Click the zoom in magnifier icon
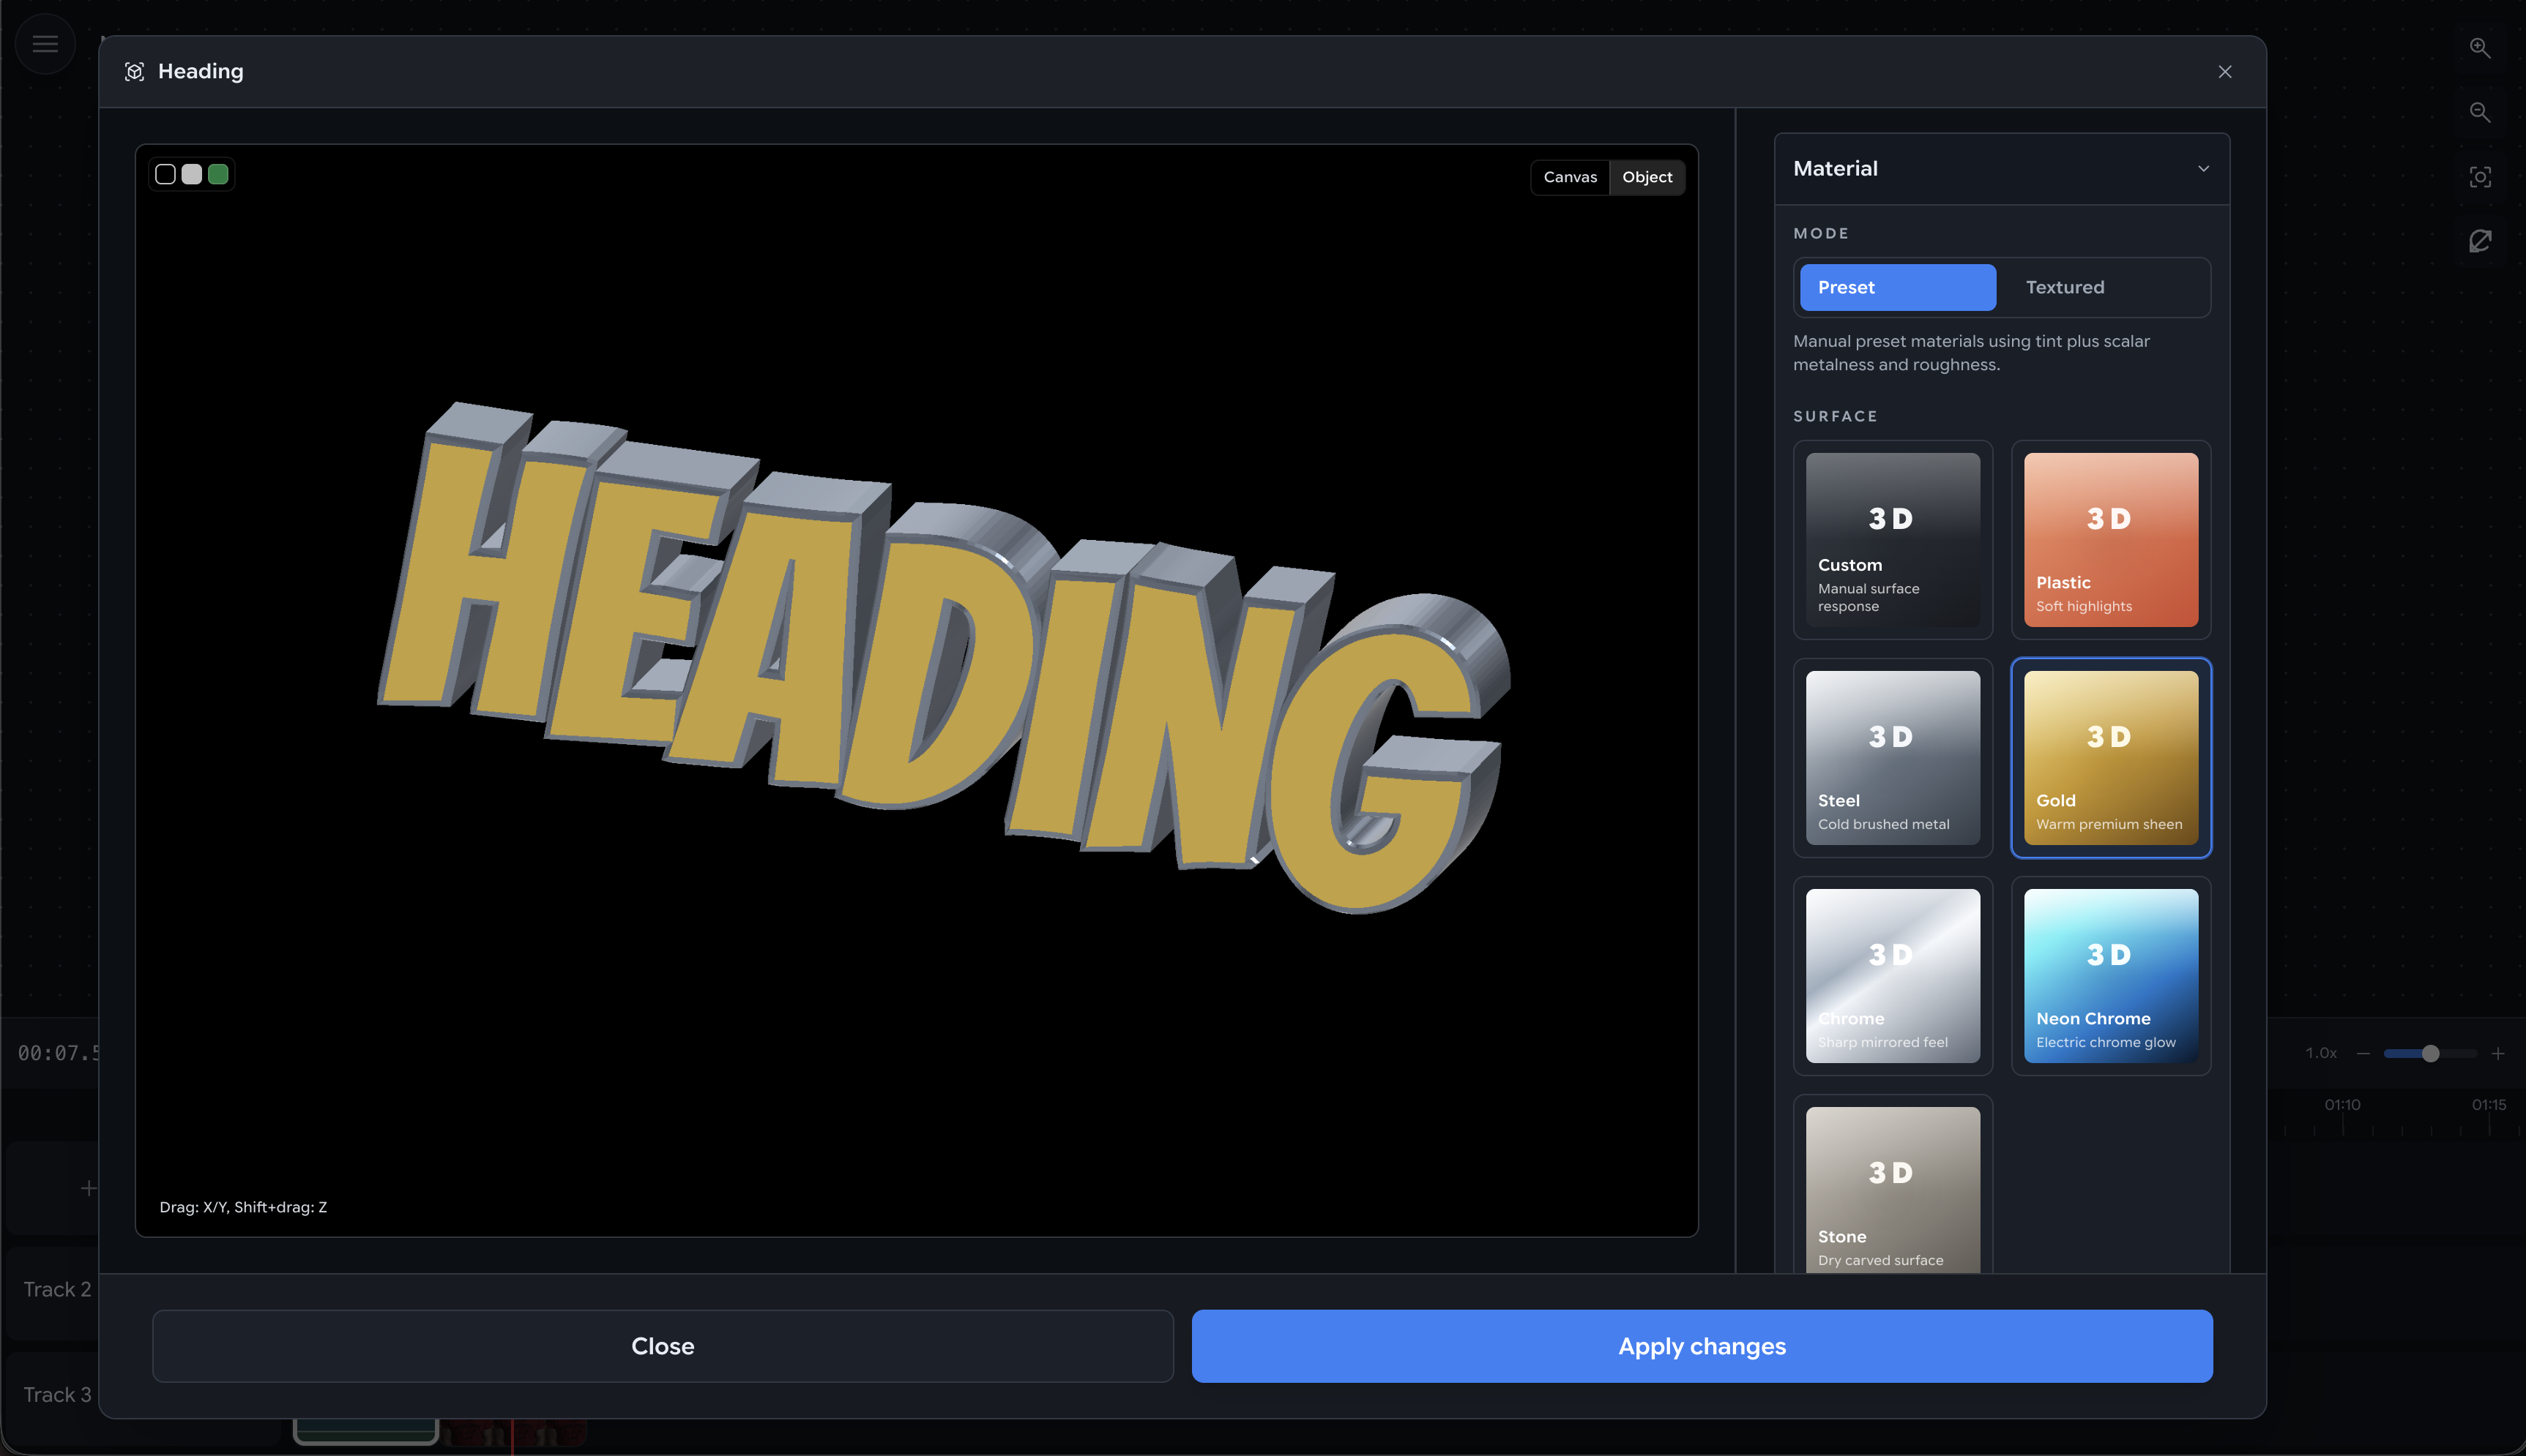This screenshot has width=2526, height=1456. click(2479, 48)
